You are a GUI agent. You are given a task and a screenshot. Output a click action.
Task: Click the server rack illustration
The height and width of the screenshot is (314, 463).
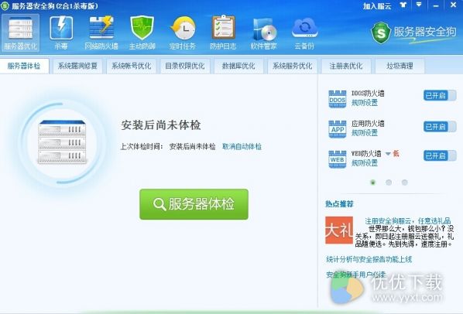click(63, 142)
